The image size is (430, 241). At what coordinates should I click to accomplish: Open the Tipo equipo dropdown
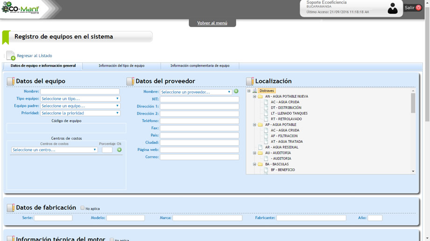[x=80, y=99]
